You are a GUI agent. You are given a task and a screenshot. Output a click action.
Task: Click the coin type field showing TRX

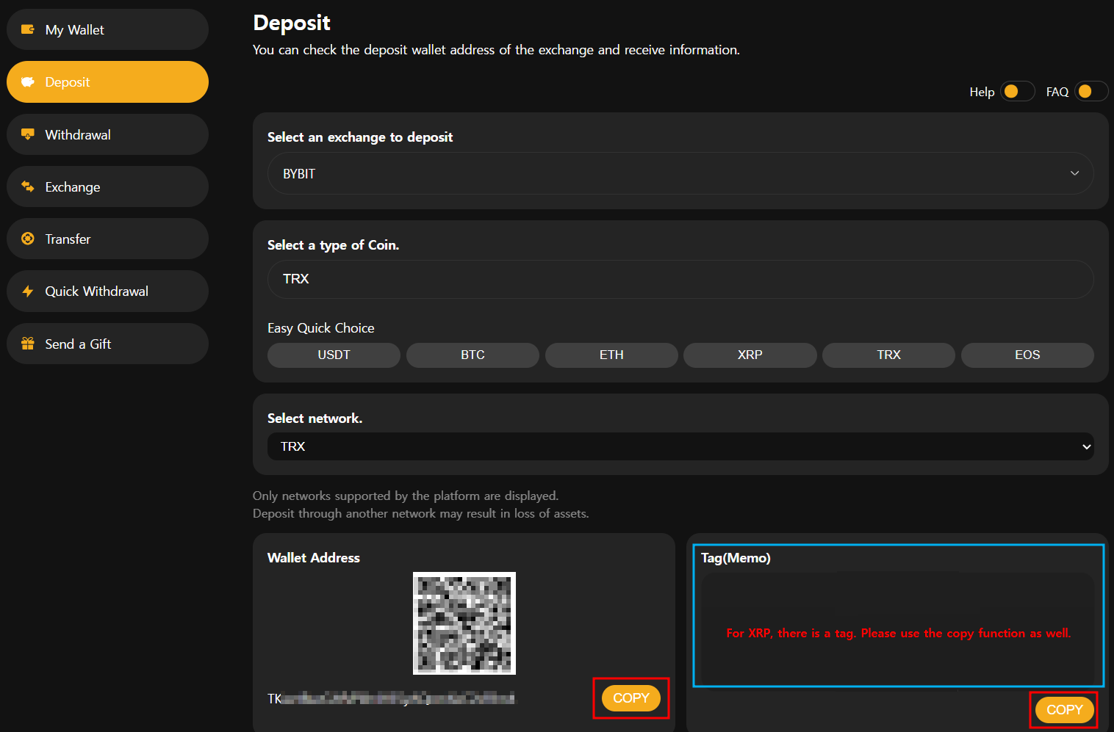pyautogui.click(x=680, y=279)
